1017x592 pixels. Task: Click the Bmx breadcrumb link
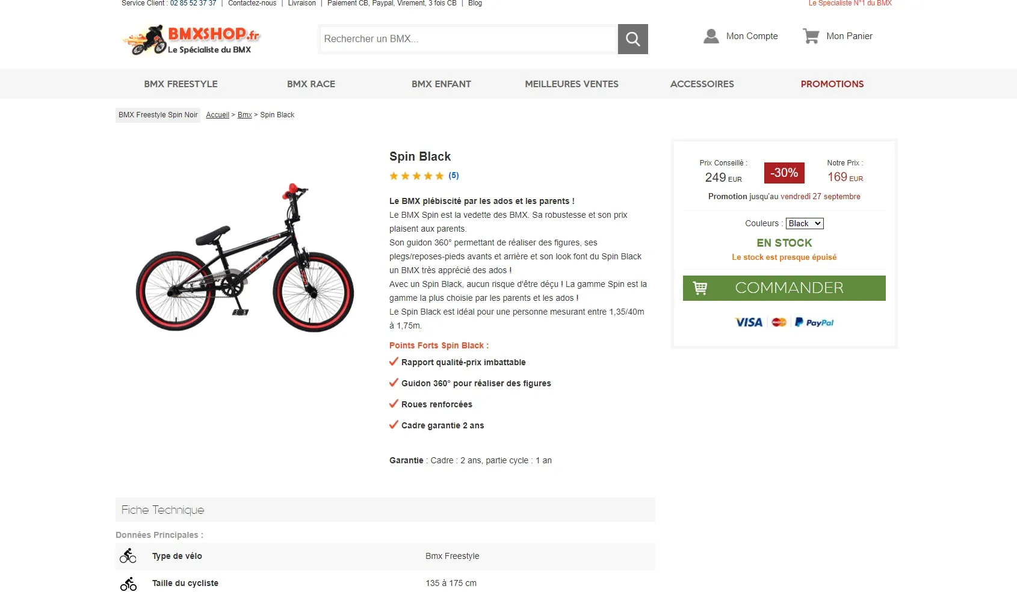[244, 115]
